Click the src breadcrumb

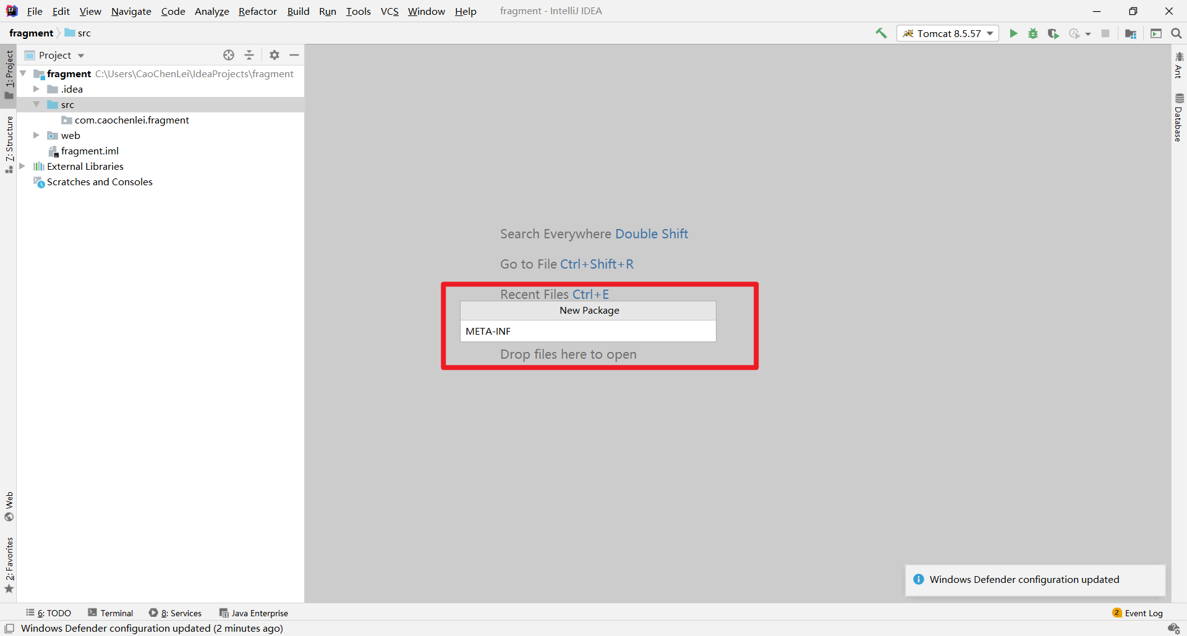[x=78, y=33]
